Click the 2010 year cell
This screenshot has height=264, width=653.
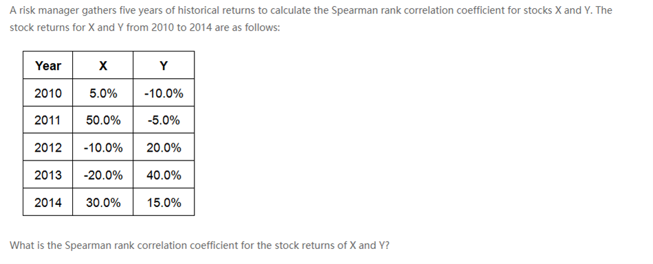(48, 93)
